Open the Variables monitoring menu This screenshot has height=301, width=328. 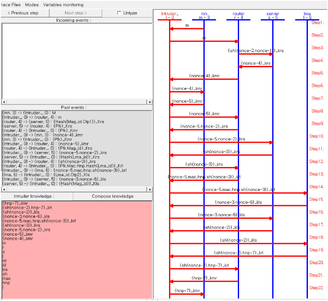click(x=63, y=5)
